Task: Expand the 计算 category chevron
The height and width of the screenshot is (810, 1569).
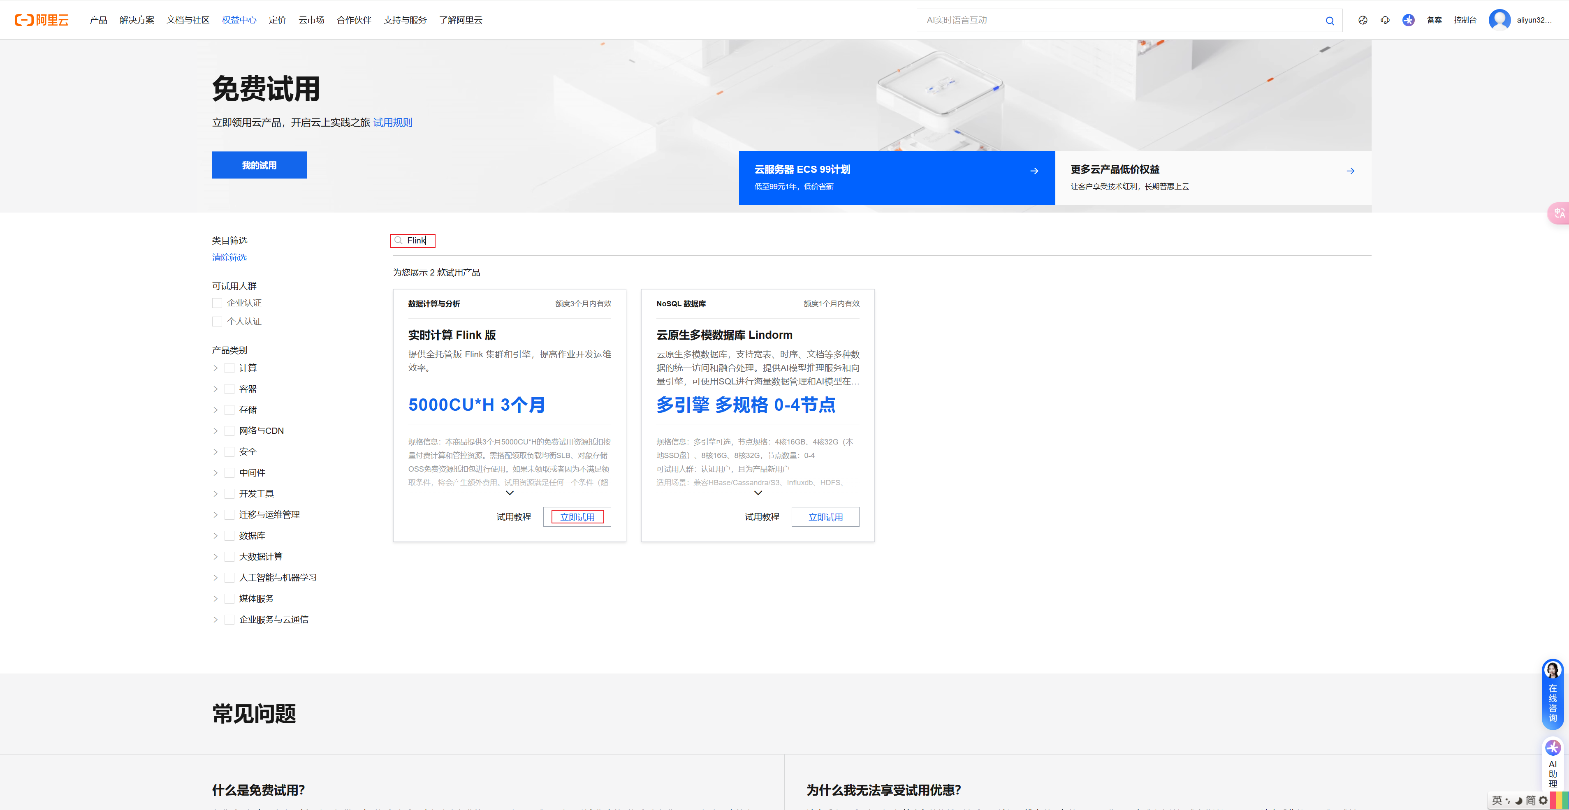Action: (x=215, y=368)
